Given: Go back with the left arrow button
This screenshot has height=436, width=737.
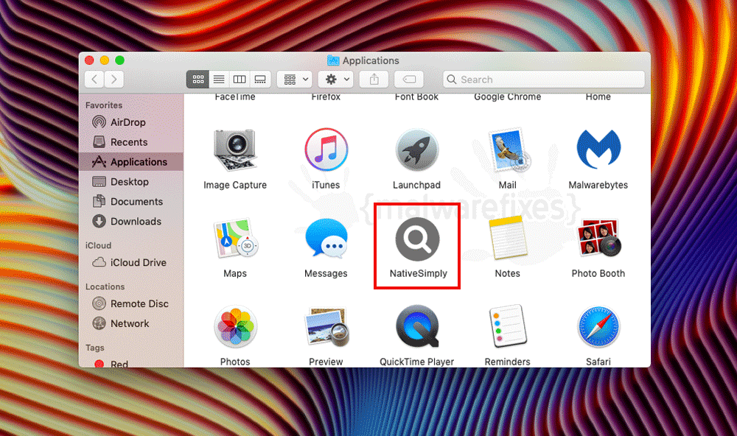Looking at the screenshot, I should pyautogui.click(x=94, y=80).
